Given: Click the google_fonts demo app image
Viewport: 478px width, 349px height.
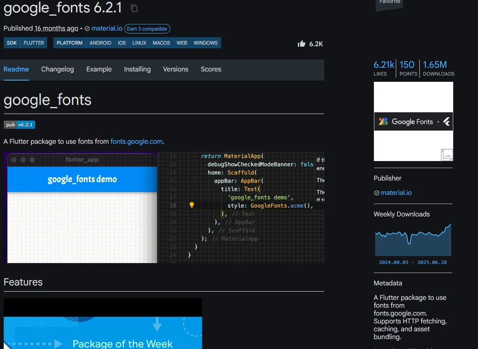Looking at the screenshot, I should [x=164, y=207].
